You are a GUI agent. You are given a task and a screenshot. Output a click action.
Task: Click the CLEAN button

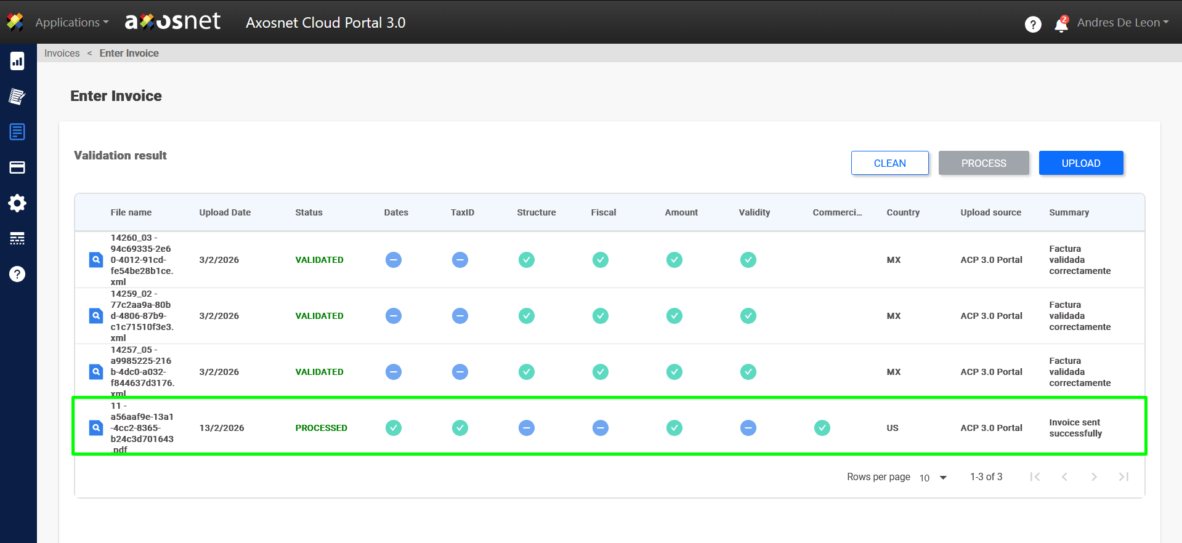889,163
